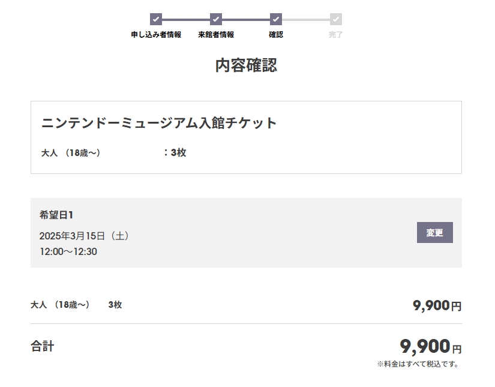
Task: Click the 合計 total amount of 9,900円
Action: pyautogui.click(x=430, y=347)
